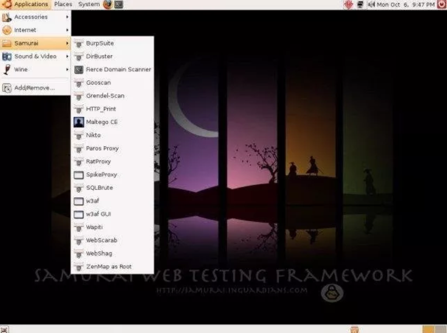Launch BurpSuite from the list

pyautogui.click(x=112, y=43)
